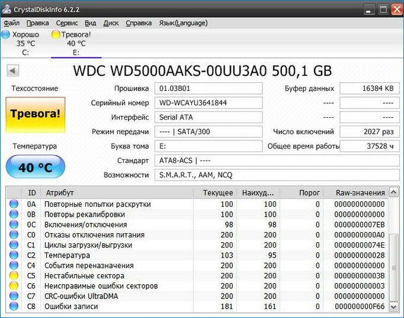The width and height of the screenshot is (404, 318).
Task: Select the yellow Caution status icon for drive E:
Action: (x=56, y=35)
